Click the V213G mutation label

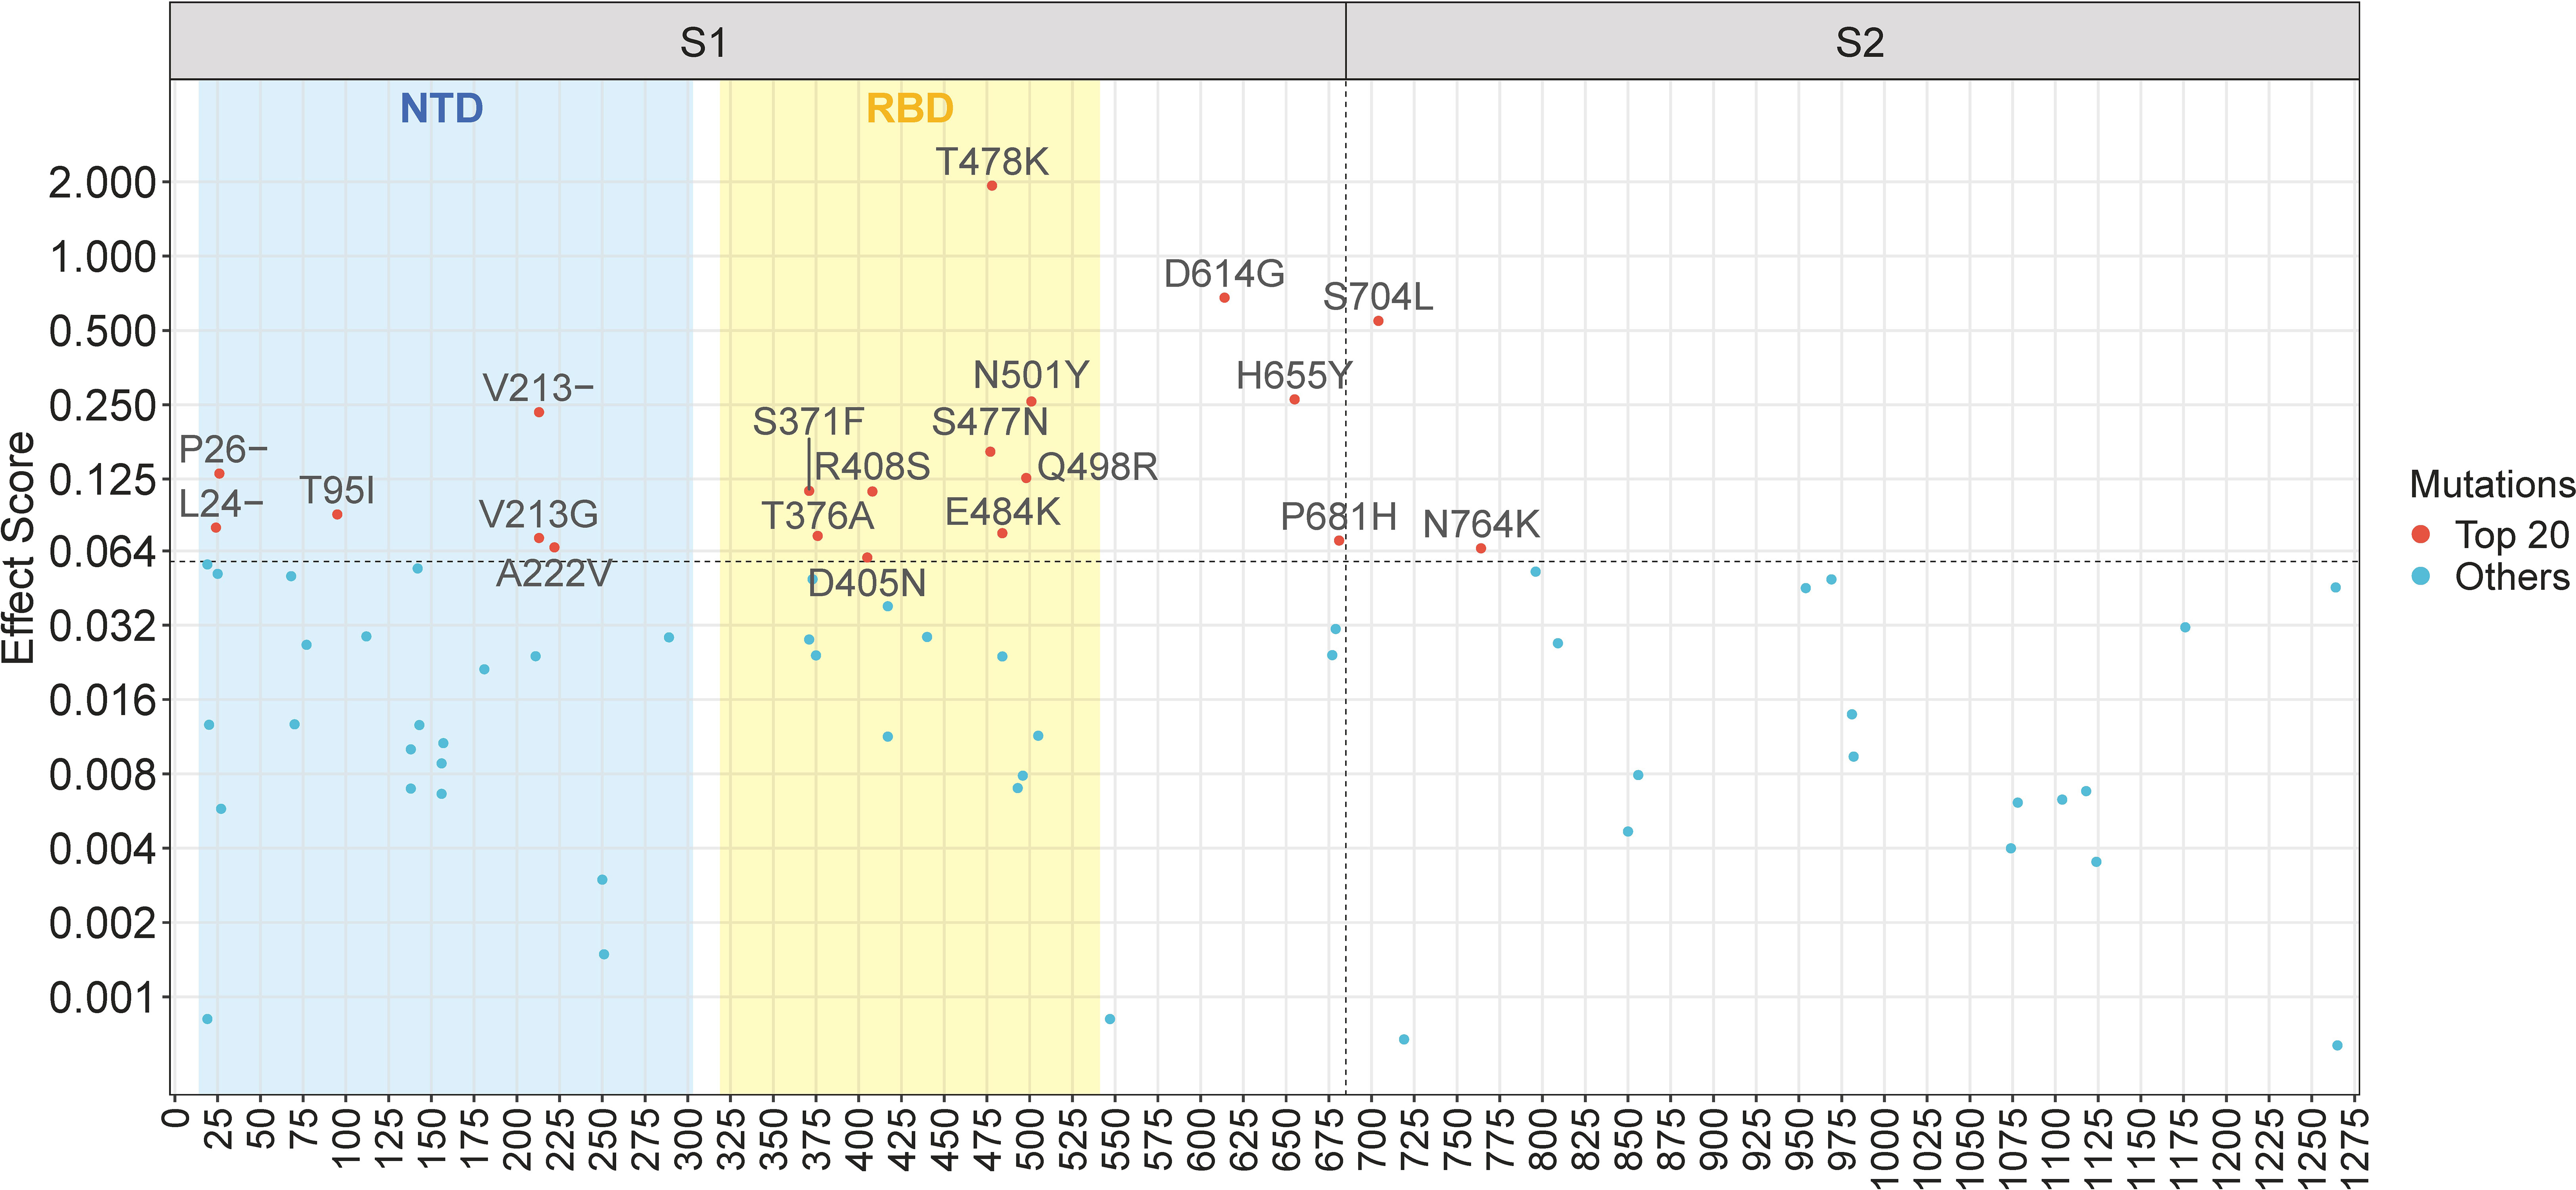pos(539,515)
